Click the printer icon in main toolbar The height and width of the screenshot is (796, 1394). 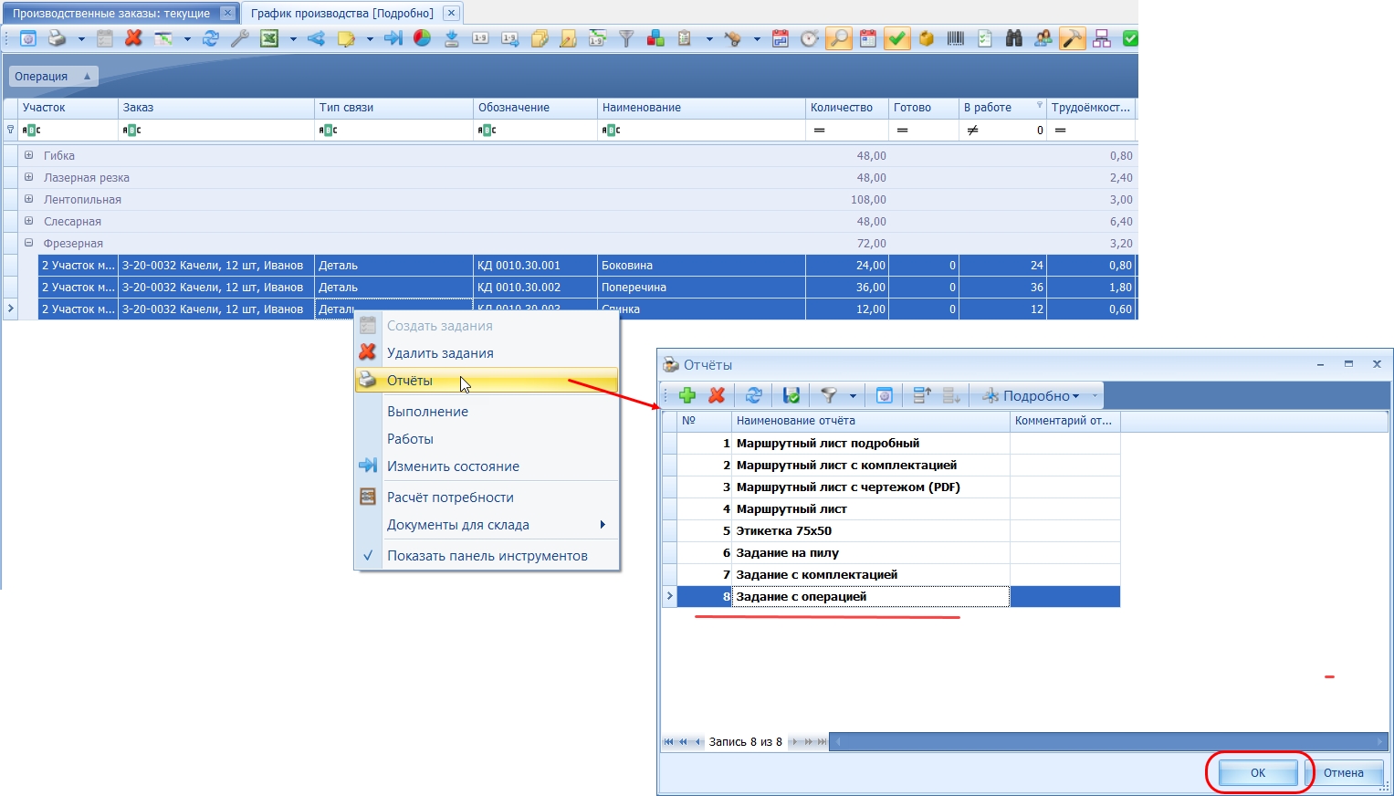[x=57, y=38]
